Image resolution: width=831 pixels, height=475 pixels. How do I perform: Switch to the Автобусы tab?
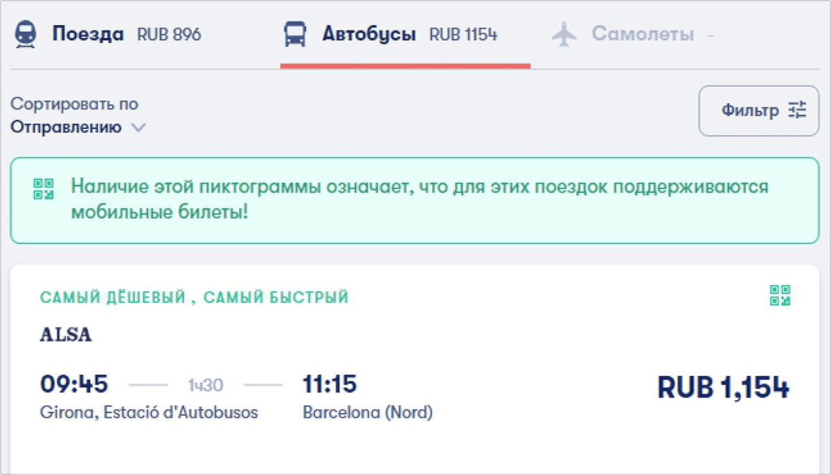coord(391,34)
